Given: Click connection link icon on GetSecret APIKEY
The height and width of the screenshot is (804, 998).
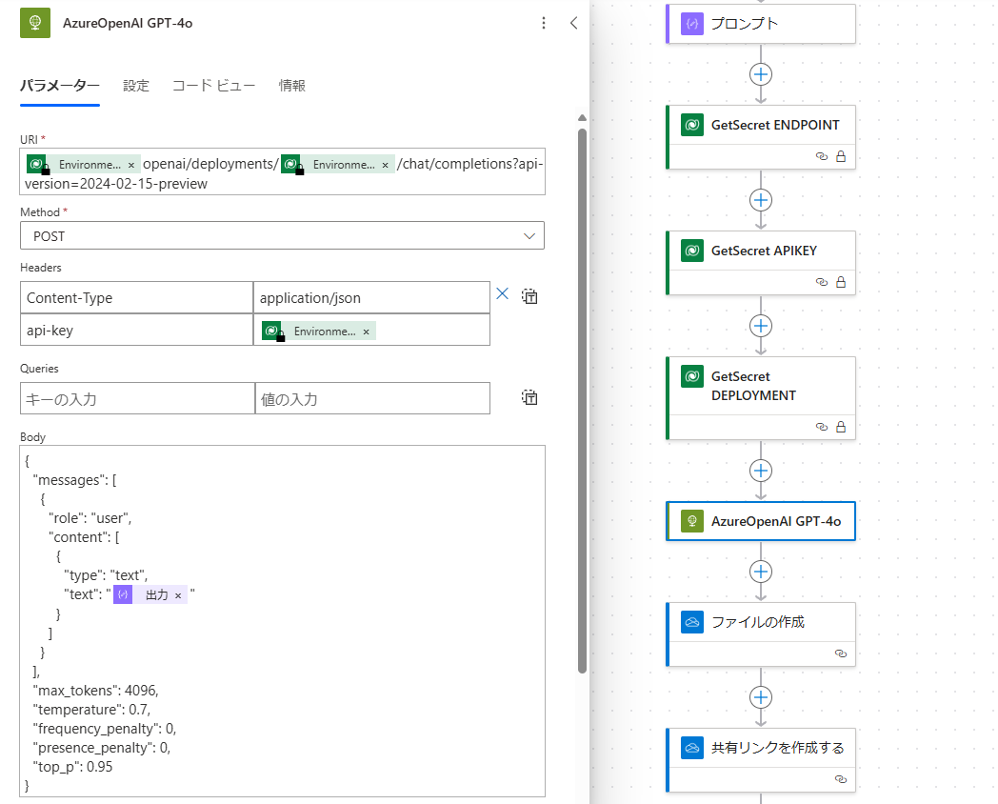Looking at the screenshot, I should [822, 282].
